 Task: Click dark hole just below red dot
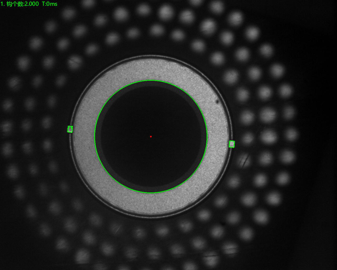[x=151, y=156]
